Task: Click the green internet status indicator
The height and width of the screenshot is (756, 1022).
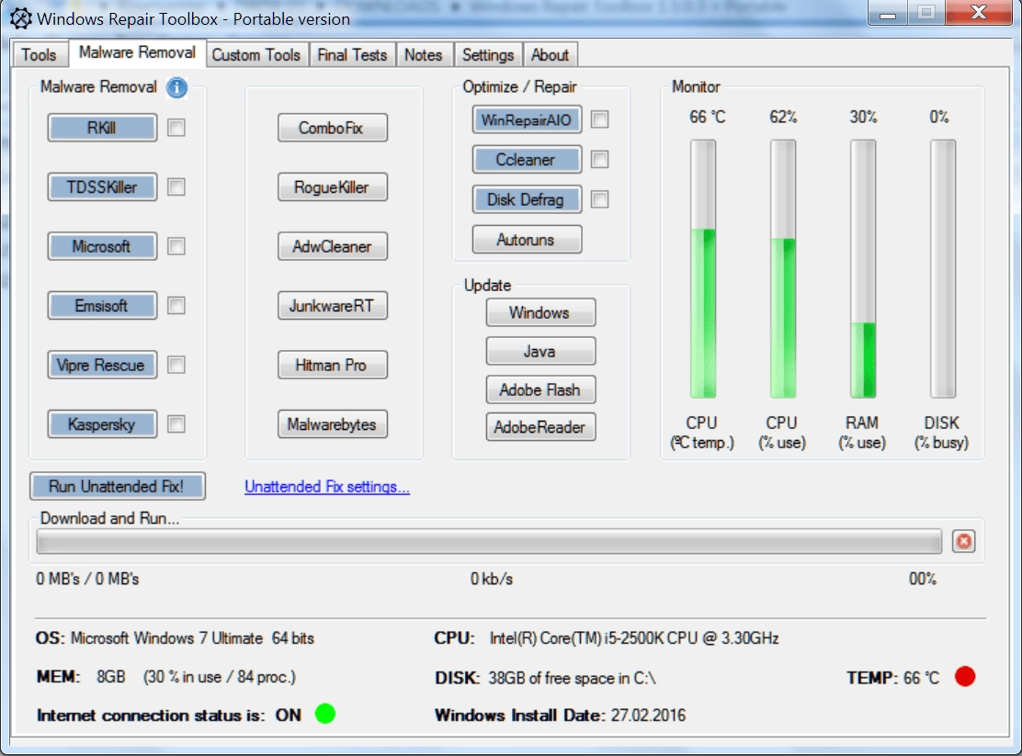Action: pos(324,714)
